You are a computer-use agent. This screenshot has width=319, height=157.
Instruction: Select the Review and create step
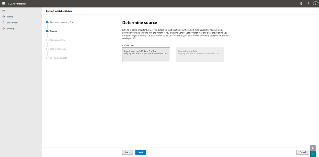(59, 58)
